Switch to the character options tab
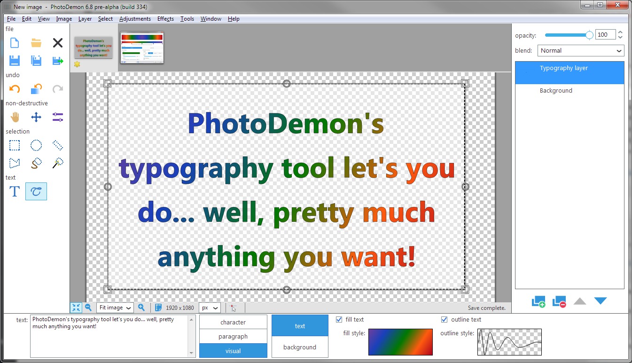 click(x=233, y=322)
